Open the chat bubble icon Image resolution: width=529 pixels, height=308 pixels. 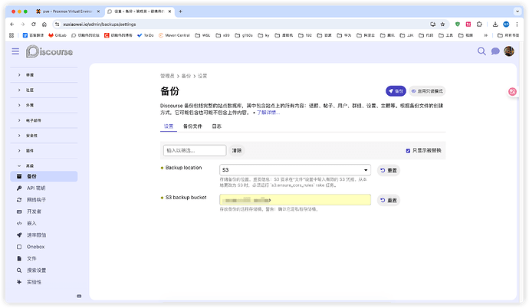(x=495, y=51)
